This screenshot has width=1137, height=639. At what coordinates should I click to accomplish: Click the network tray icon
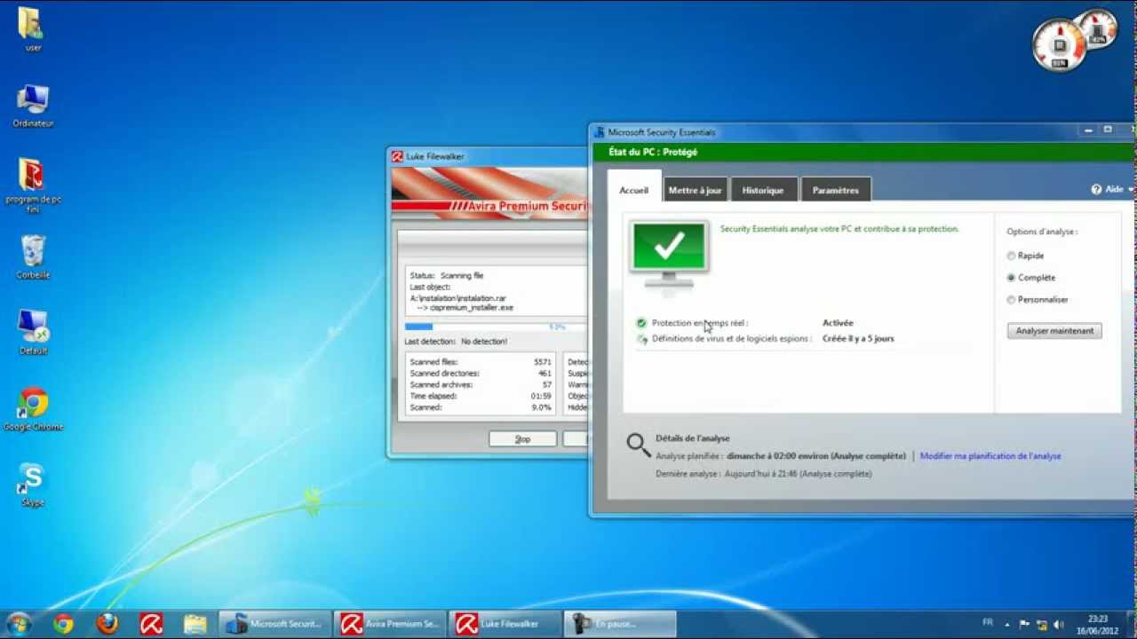[1042, 624]
